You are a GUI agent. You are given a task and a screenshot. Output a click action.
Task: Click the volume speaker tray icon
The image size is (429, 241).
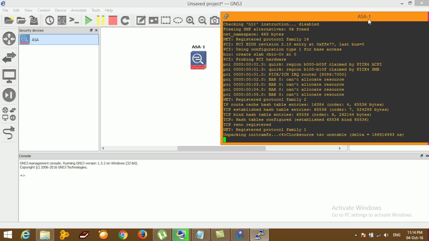(x=386, y=235)
